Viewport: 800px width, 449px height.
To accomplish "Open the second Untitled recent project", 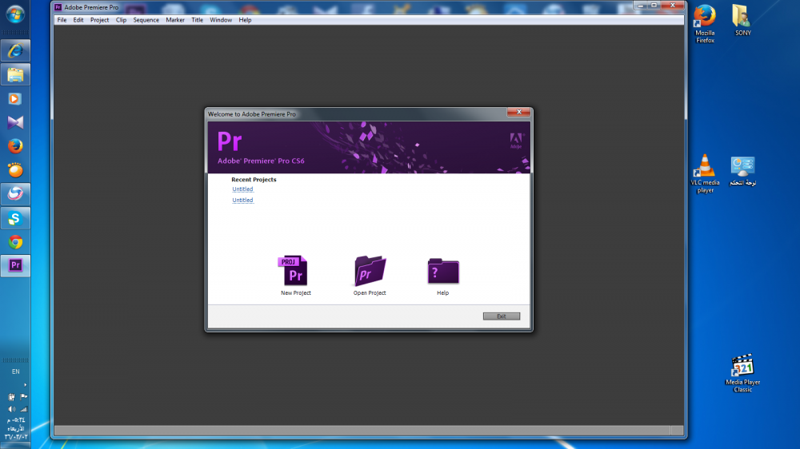I will pos(242,201).
